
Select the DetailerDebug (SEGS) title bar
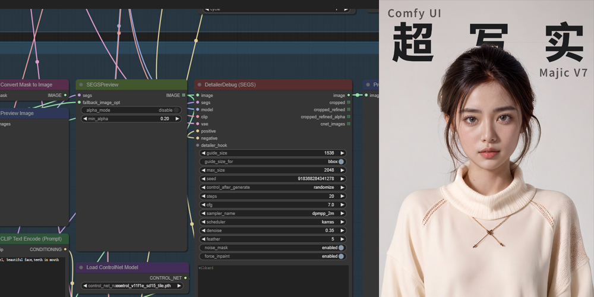pyautogui.click(x=273, y=85)
